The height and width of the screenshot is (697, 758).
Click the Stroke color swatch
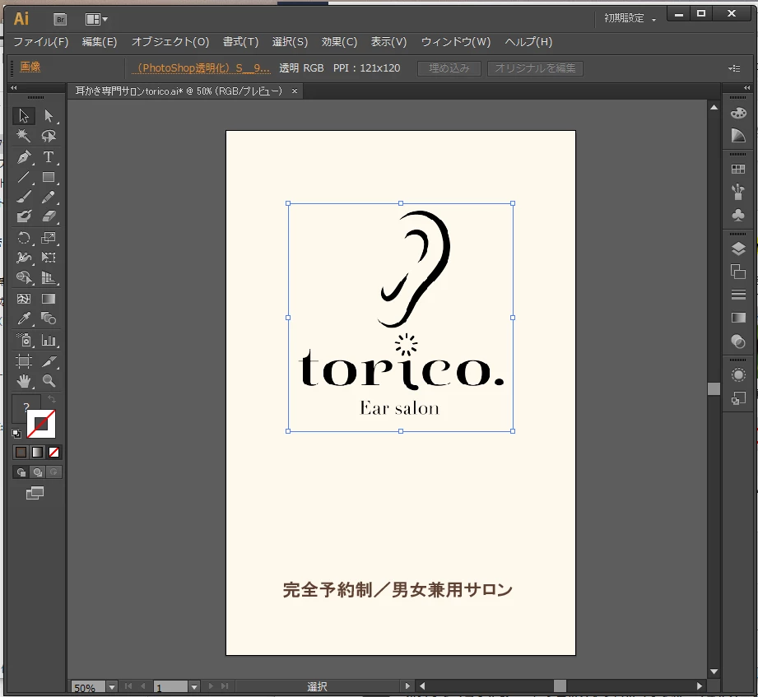(x=41, y=424)
